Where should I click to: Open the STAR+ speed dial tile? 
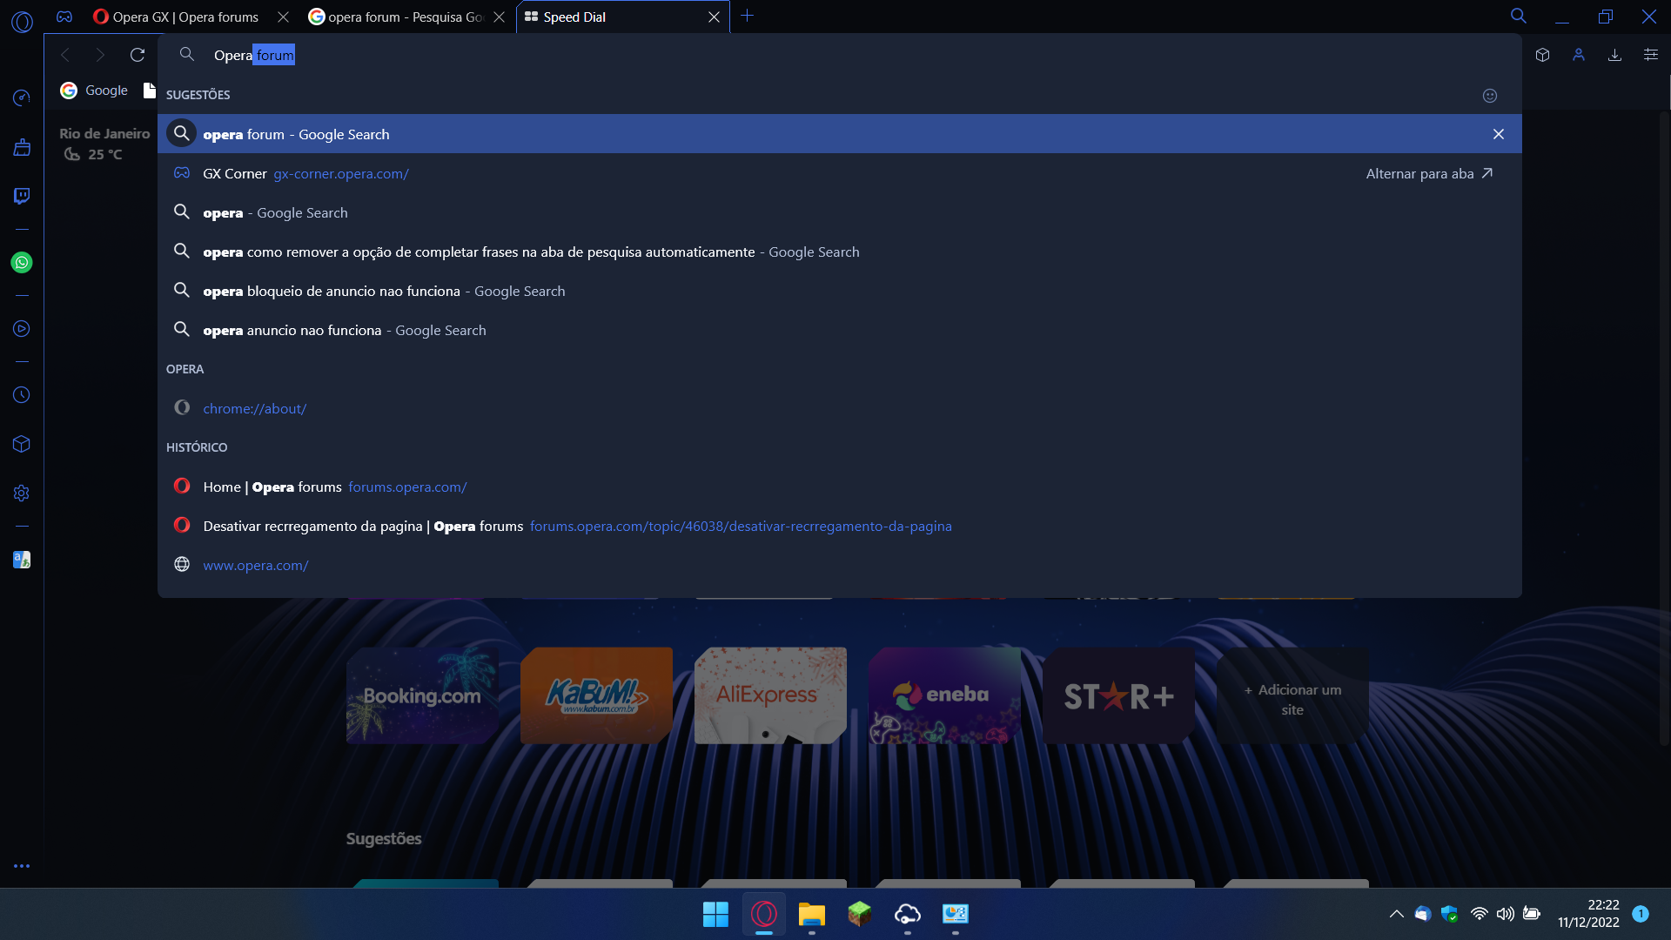1118,695
